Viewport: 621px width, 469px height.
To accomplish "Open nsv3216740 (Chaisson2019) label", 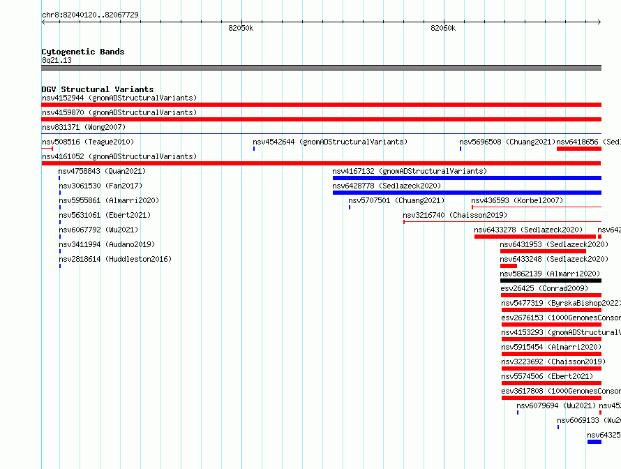I will [x=455, y=215].
